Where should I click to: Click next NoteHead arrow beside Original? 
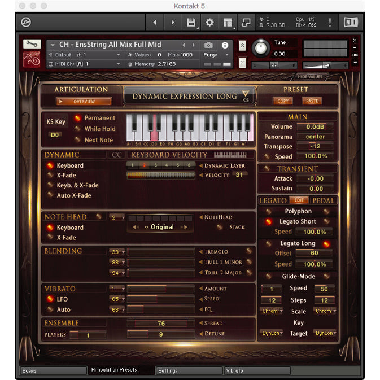[184, 227]
